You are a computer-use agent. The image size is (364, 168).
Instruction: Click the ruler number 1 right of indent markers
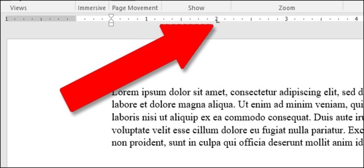coord(146,19)
